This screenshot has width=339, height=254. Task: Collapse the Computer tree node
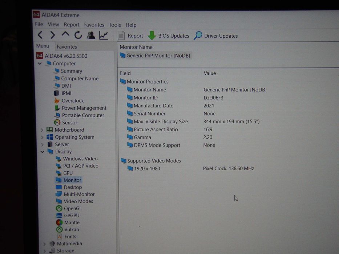[x=40, y=64]
